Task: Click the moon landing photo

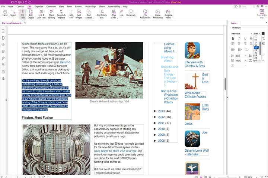Action: tap(109, 70)
